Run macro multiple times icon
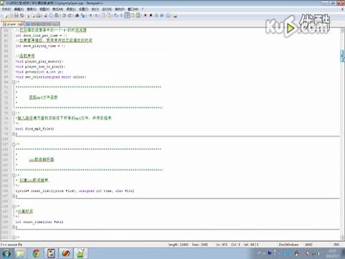This screenshot has height=259, width=345. click(x=162, y=15)
